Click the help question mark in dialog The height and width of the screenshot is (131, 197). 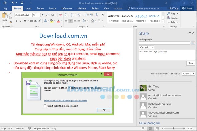click(101, 74)
